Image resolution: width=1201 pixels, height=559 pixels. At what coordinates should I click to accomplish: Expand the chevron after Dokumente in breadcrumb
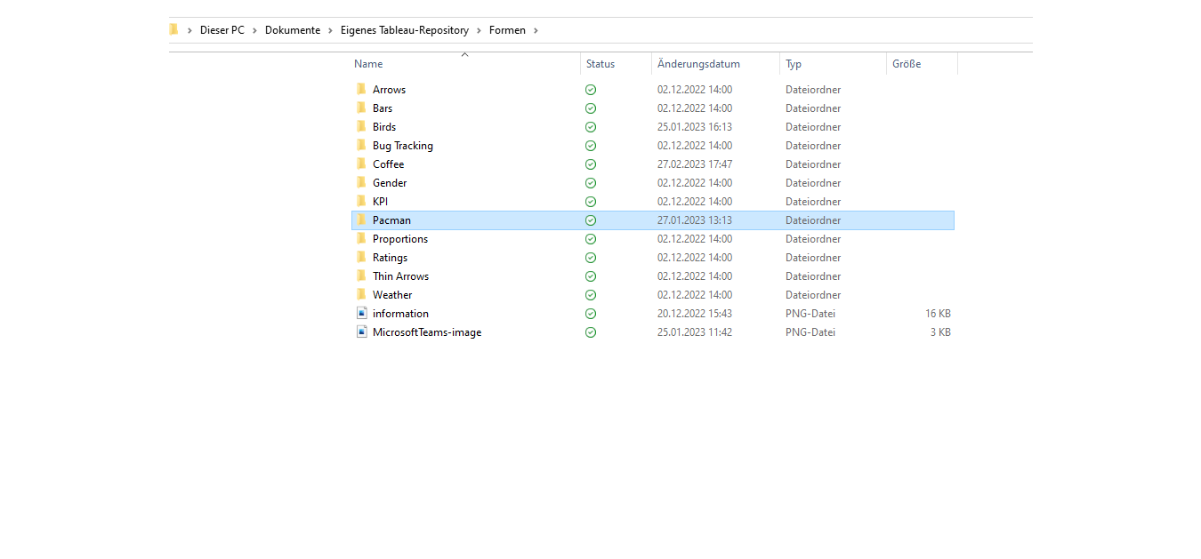click(x=330, y=30)
